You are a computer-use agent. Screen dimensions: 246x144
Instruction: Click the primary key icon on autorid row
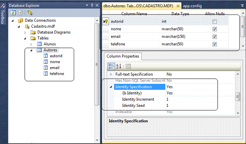pyautogui.click(x=106, y=22)
